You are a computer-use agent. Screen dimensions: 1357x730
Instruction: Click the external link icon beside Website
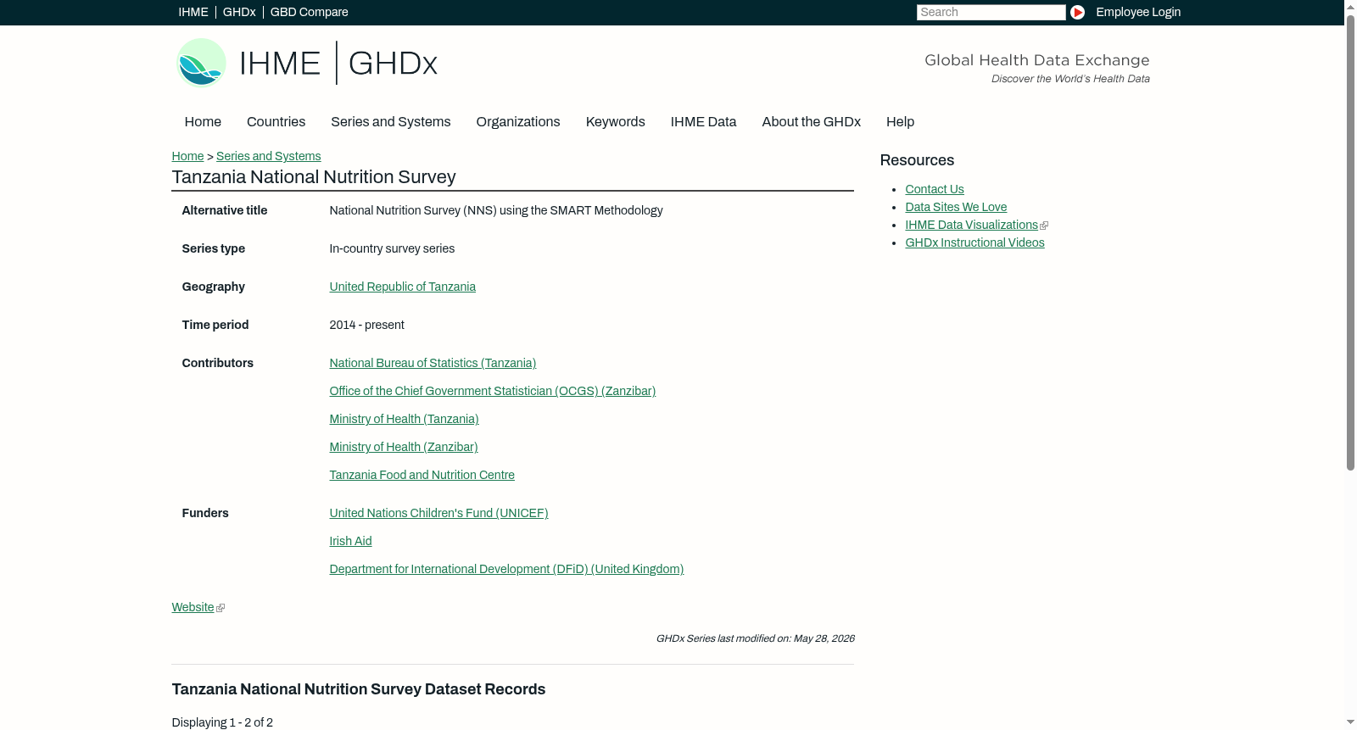pos(221,608)
